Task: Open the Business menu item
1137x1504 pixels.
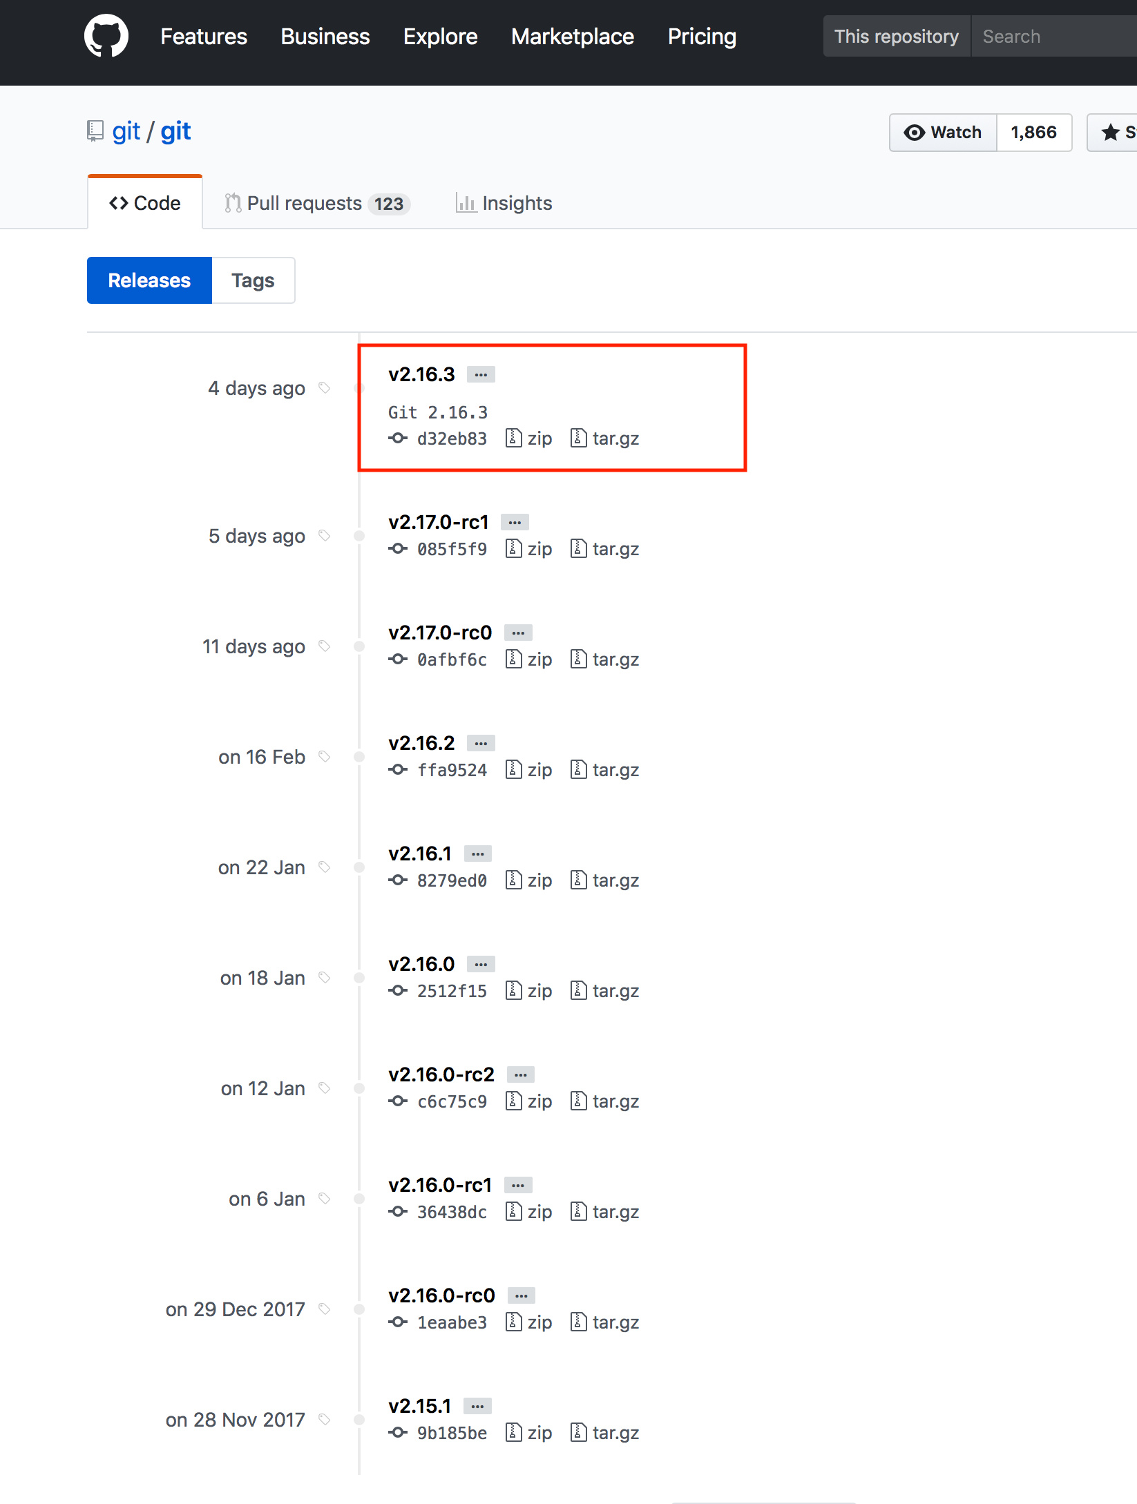Action: tap(325, 36)
